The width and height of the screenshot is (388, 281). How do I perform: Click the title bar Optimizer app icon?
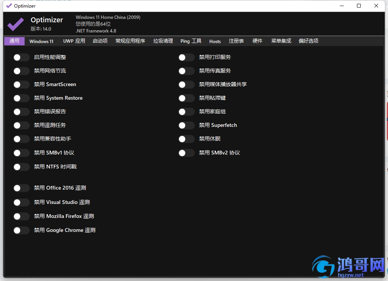9,6
